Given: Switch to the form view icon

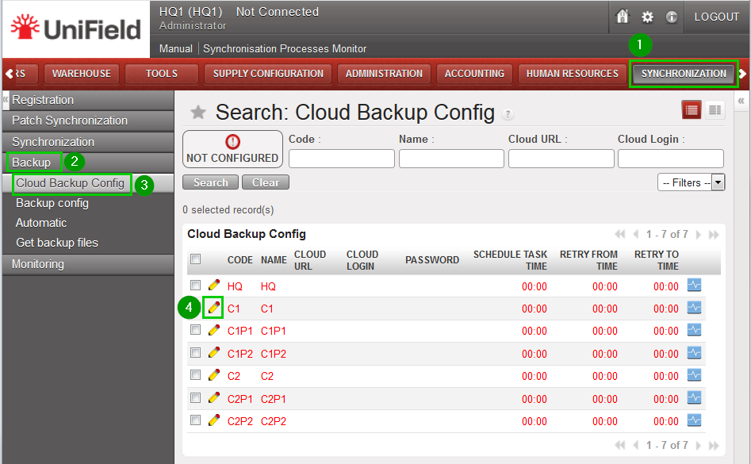Looking at the screenshot, I should [x=715, y=110].
